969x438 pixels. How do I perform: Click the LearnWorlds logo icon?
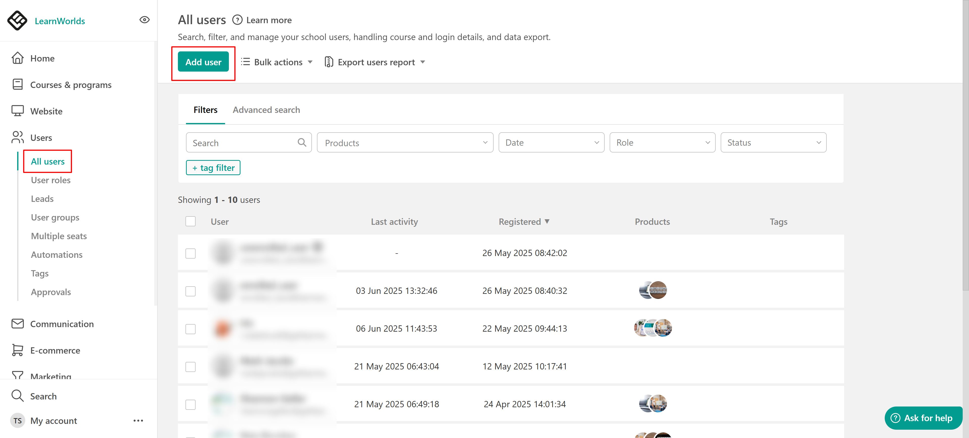tap(17, 20)
